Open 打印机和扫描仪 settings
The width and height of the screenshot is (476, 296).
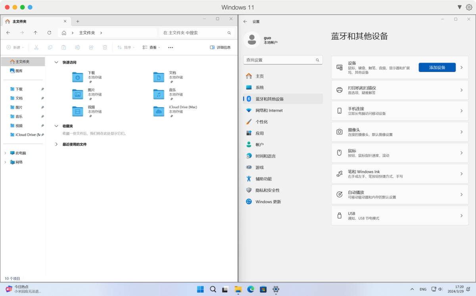[x=400, y=90]
